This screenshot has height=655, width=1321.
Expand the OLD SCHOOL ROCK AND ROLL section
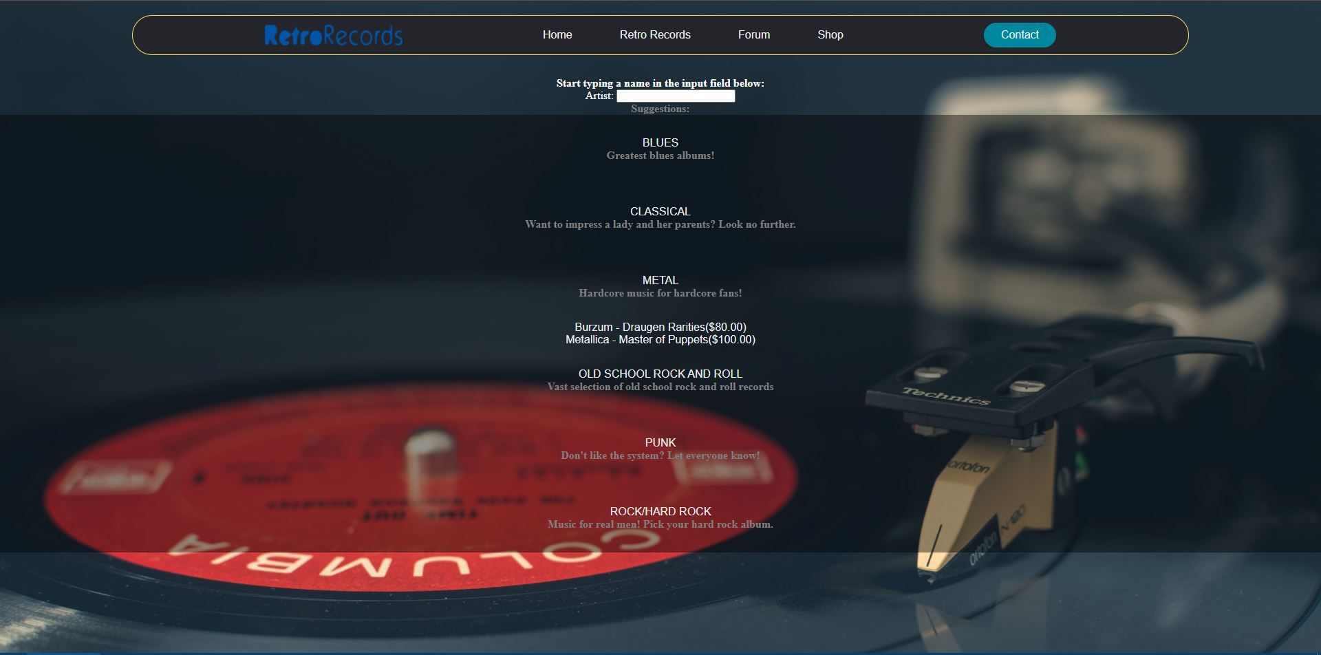coord(660,374)
